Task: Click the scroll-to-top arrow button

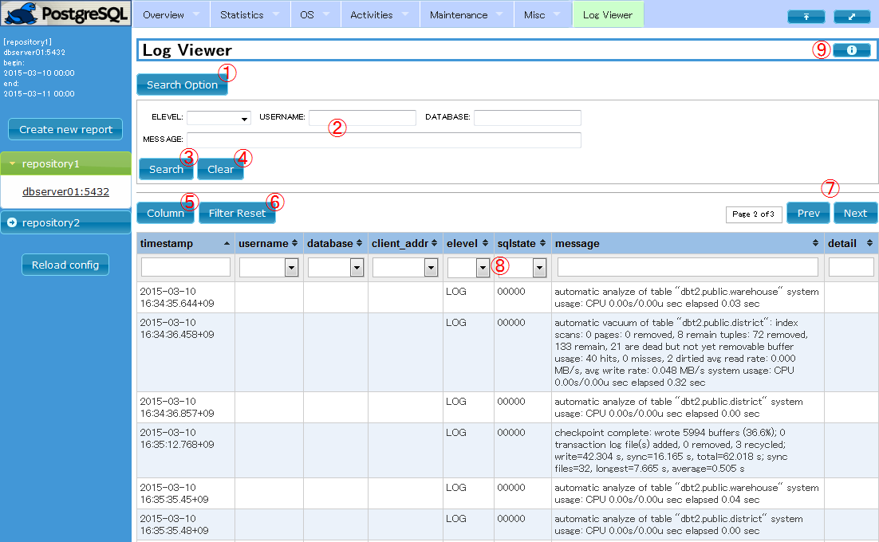Action: point(806,17)
